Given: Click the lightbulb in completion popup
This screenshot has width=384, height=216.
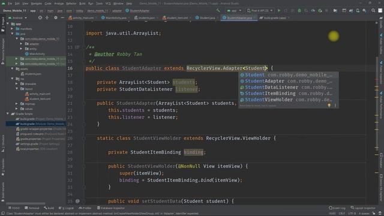Looking at the screenshot, I should pos(329,106).
